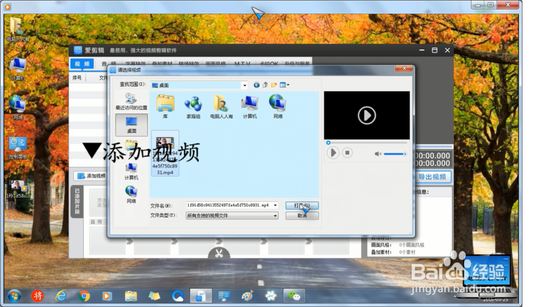Open Windows Explorer from taskbar
535x307 pixels.
click(131, 296)
